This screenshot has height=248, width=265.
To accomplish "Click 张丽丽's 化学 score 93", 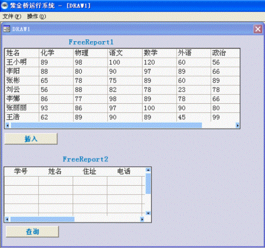I will click(x=56, y=108).
